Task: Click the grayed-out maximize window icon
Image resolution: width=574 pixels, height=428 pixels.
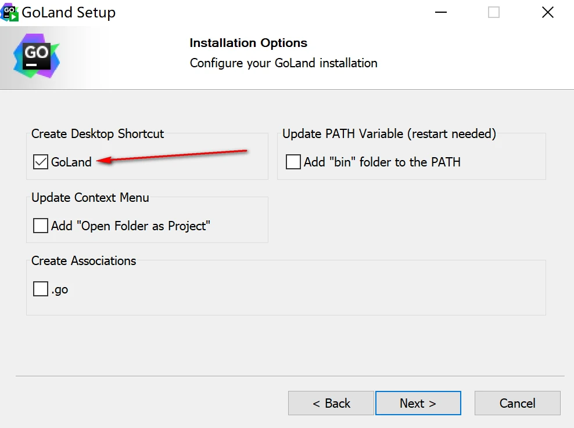Action: coord(493,12)
